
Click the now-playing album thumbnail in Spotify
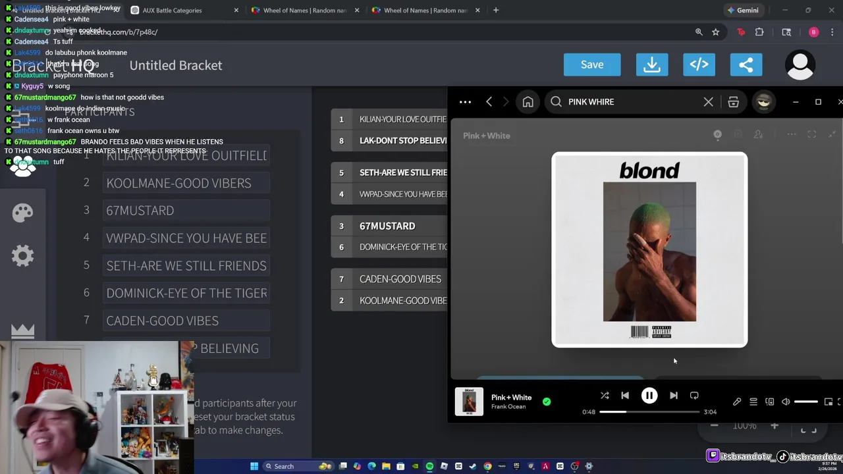tap(469, 402)
